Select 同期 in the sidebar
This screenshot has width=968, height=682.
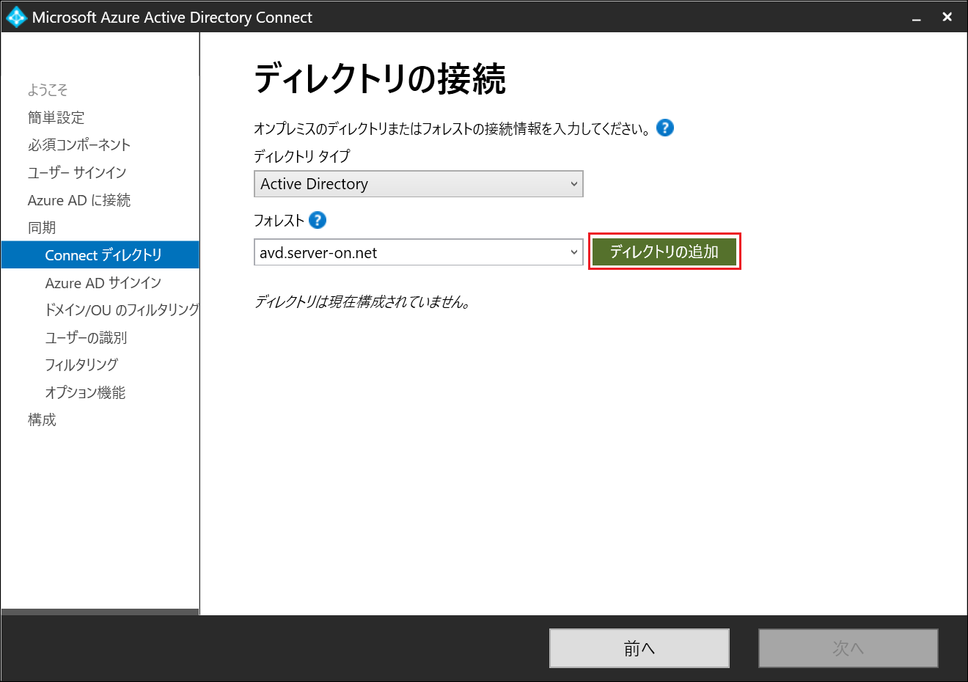click(x=42, y=227)
